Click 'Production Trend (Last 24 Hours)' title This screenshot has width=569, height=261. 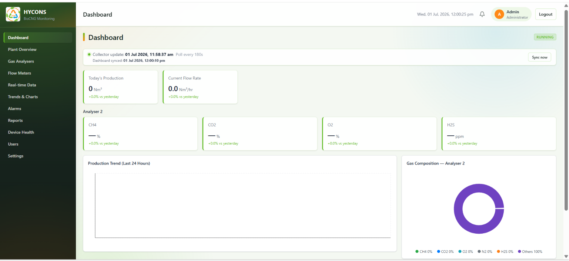(119, 163)
